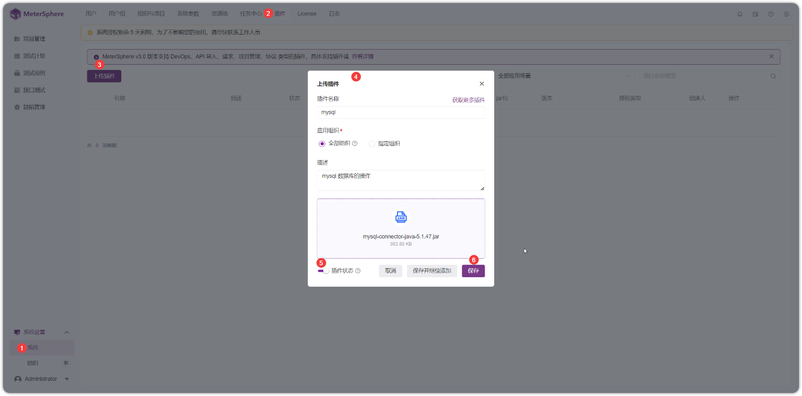Viewport: 802px width, 396px height.
Task: Click the 接口测试 sidebar icon
Action: 17,90
